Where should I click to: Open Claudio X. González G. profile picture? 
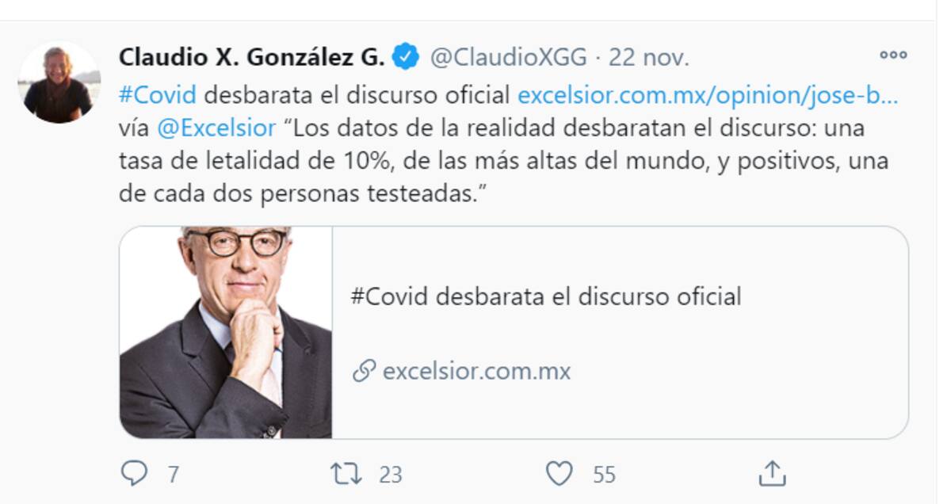coord(58,82)
